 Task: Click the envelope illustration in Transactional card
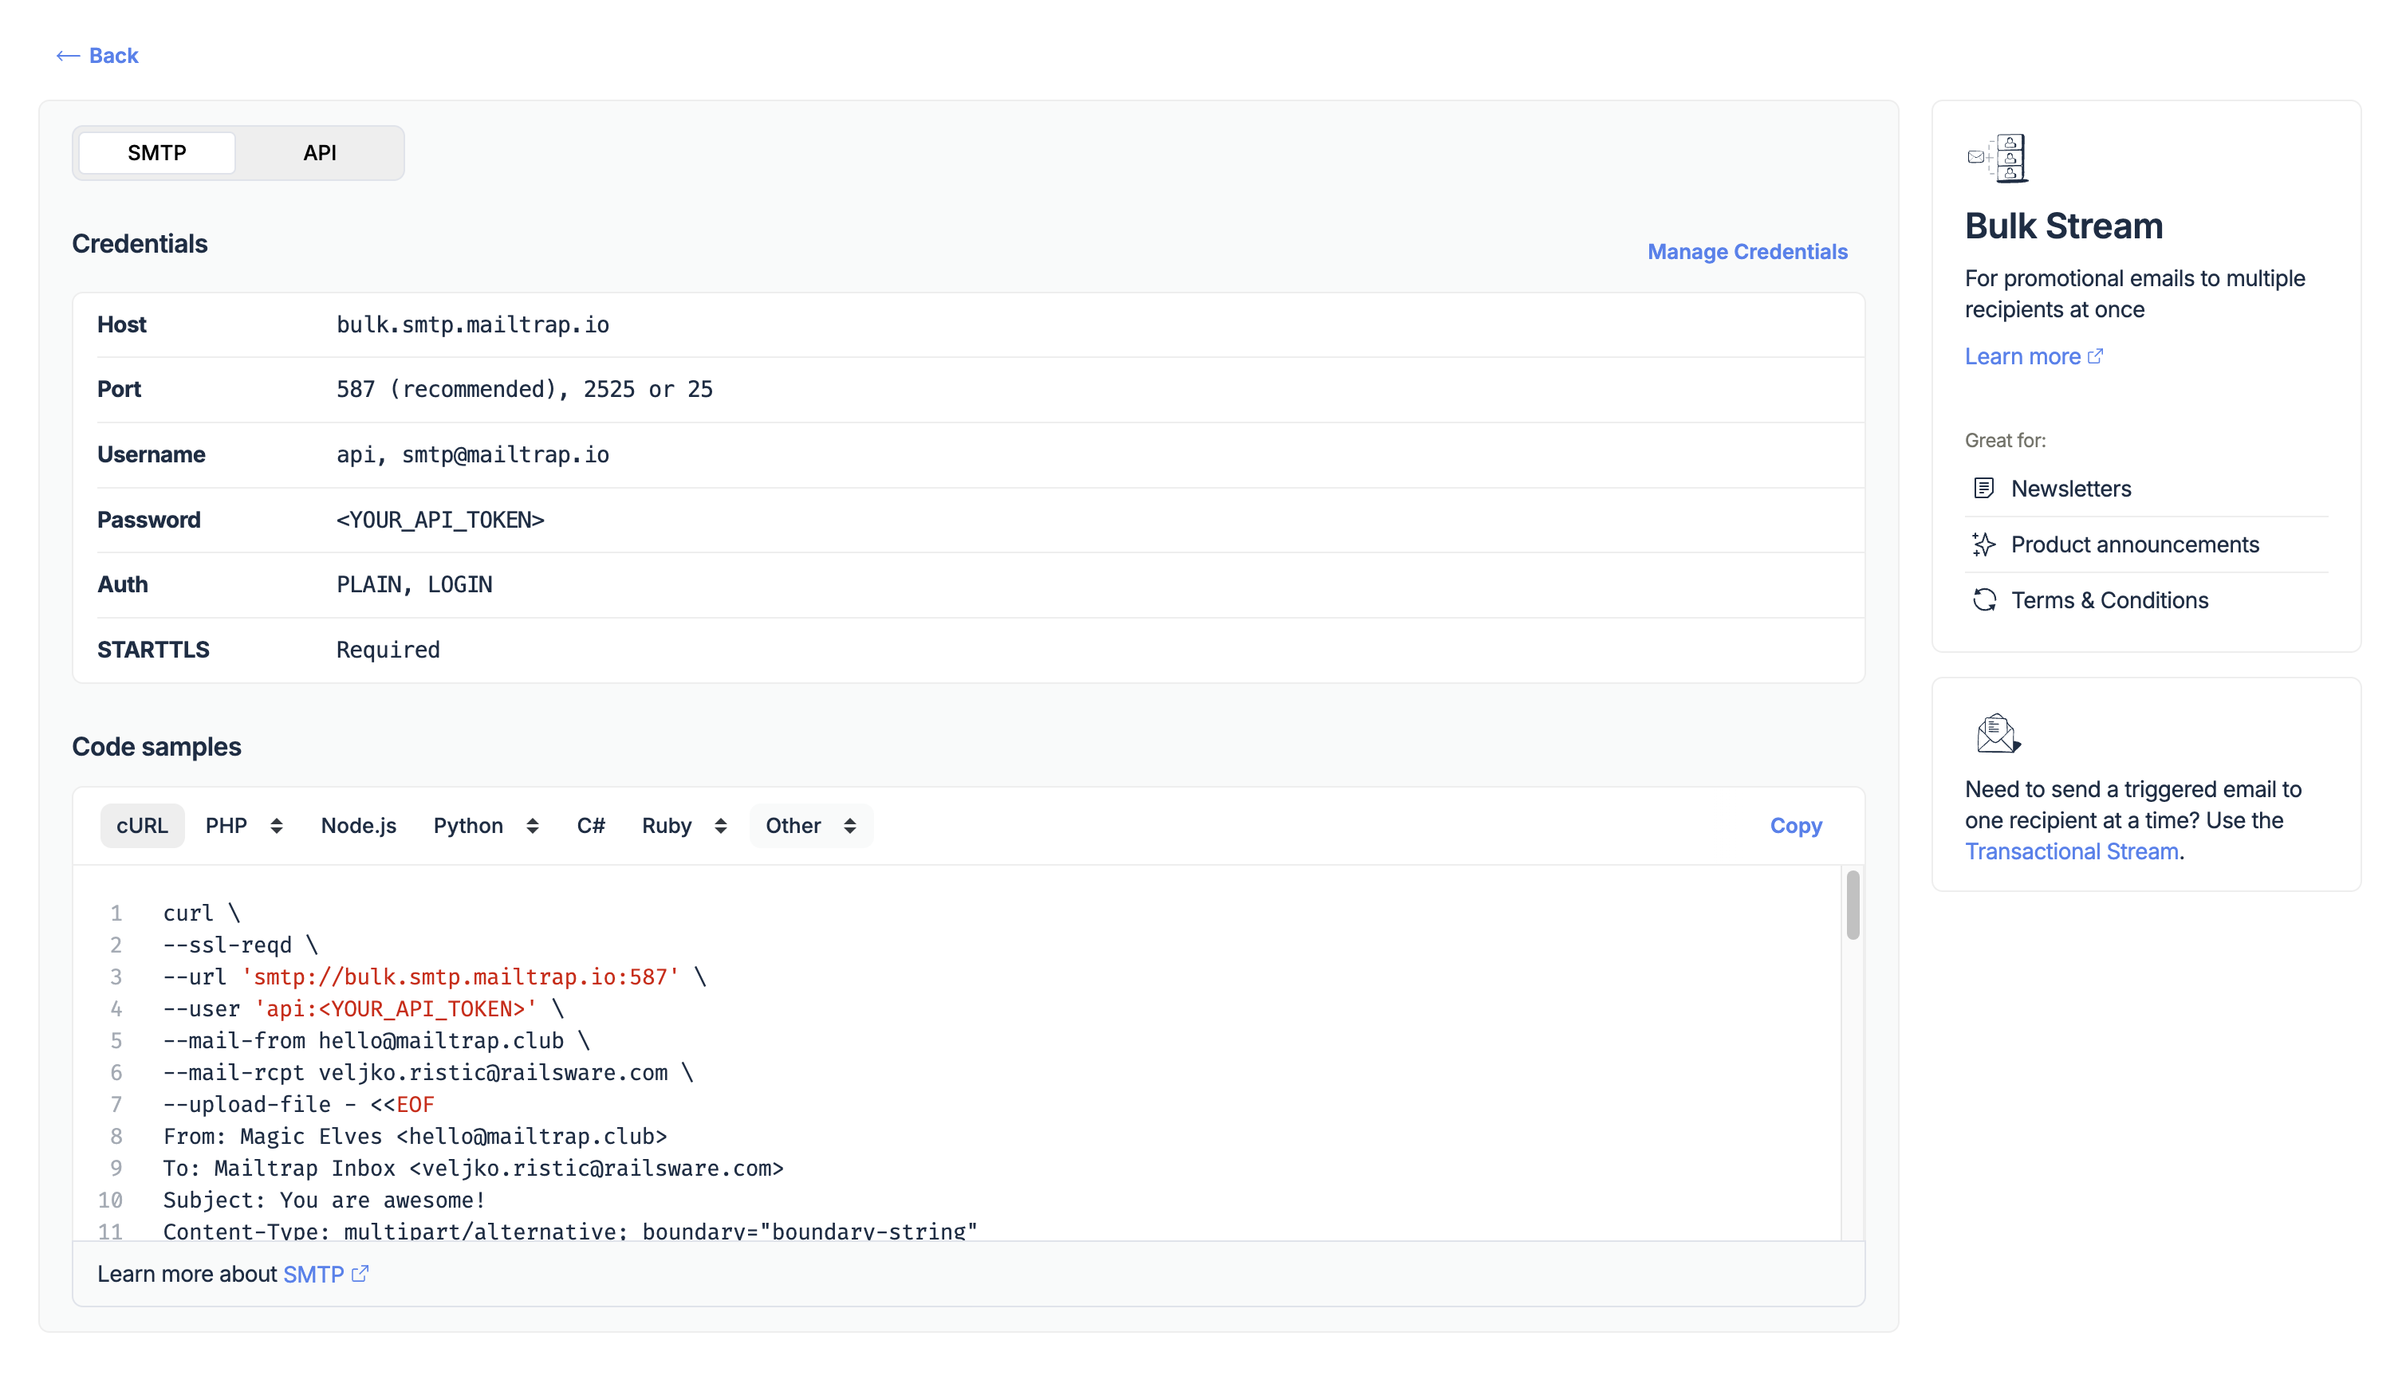click(1997, 733)
